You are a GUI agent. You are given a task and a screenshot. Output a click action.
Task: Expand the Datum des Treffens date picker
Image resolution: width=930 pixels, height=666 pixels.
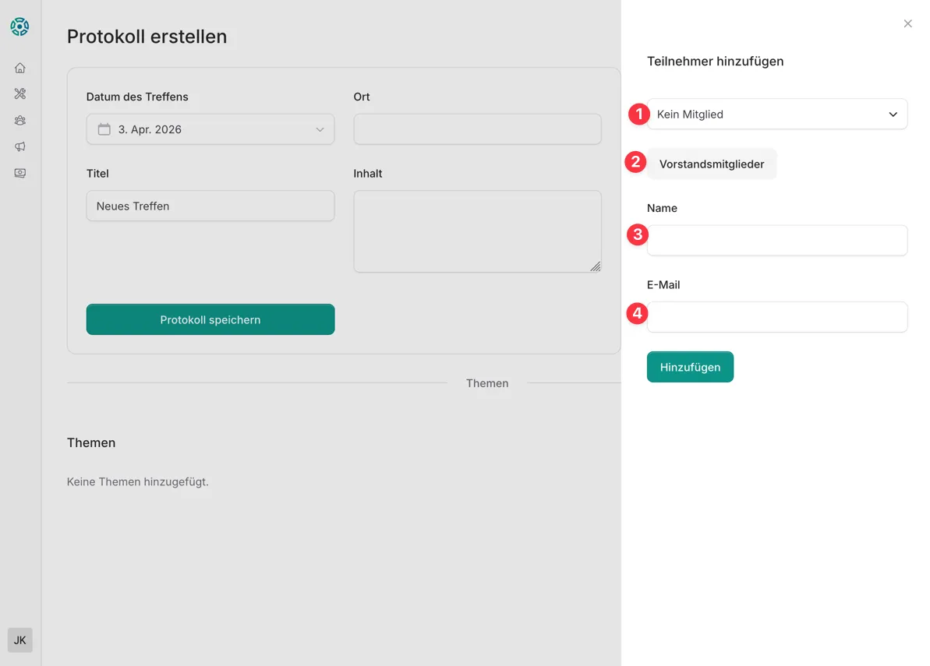(x=210, y=129)
